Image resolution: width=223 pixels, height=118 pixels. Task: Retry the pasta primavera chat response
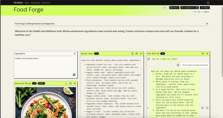click(x=207, y=108)
